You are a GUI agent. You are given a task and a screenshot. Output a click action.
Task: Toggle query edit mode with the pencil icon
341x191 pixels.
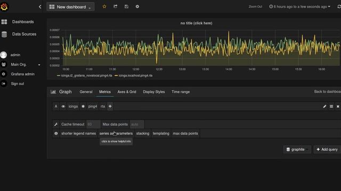[x=324, y=106]
